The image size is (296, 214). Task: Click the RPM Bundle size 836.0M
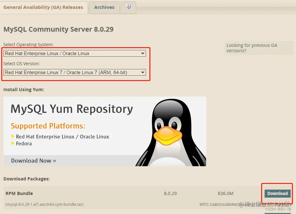click(x=225, y=193)
